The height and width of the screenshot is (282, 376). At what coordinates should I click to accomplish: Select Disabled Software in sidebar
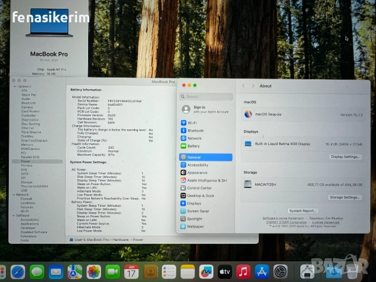(33, 232)
